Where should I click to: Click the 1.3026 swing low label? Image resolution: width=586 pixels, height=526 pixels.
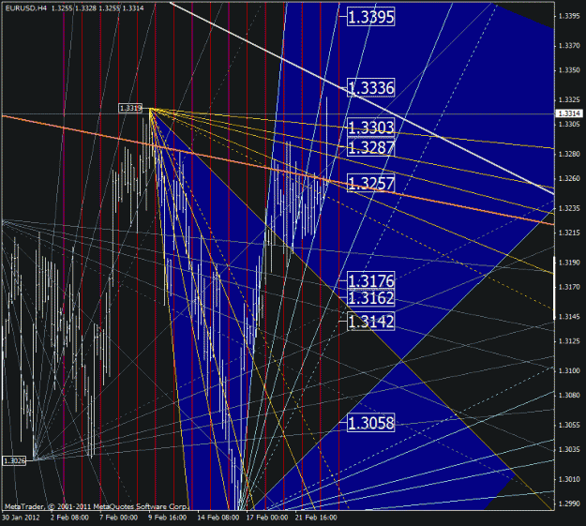[14, 461]
